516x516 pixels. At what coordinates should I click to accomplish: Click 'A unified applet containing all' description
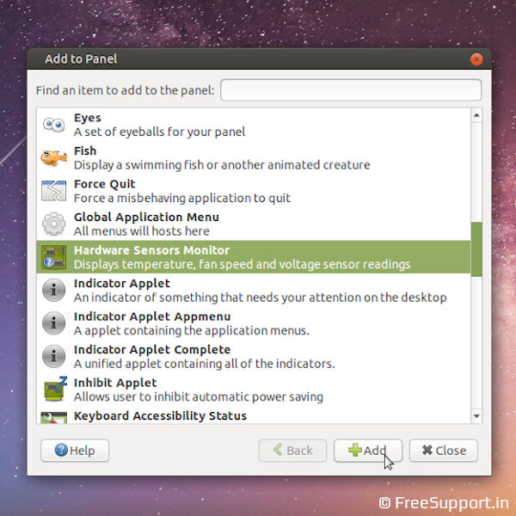205,364
